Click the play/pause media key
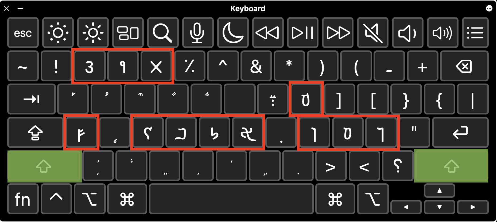The height and width of the screenshot is (222, 497). click(x=303, y=33)
